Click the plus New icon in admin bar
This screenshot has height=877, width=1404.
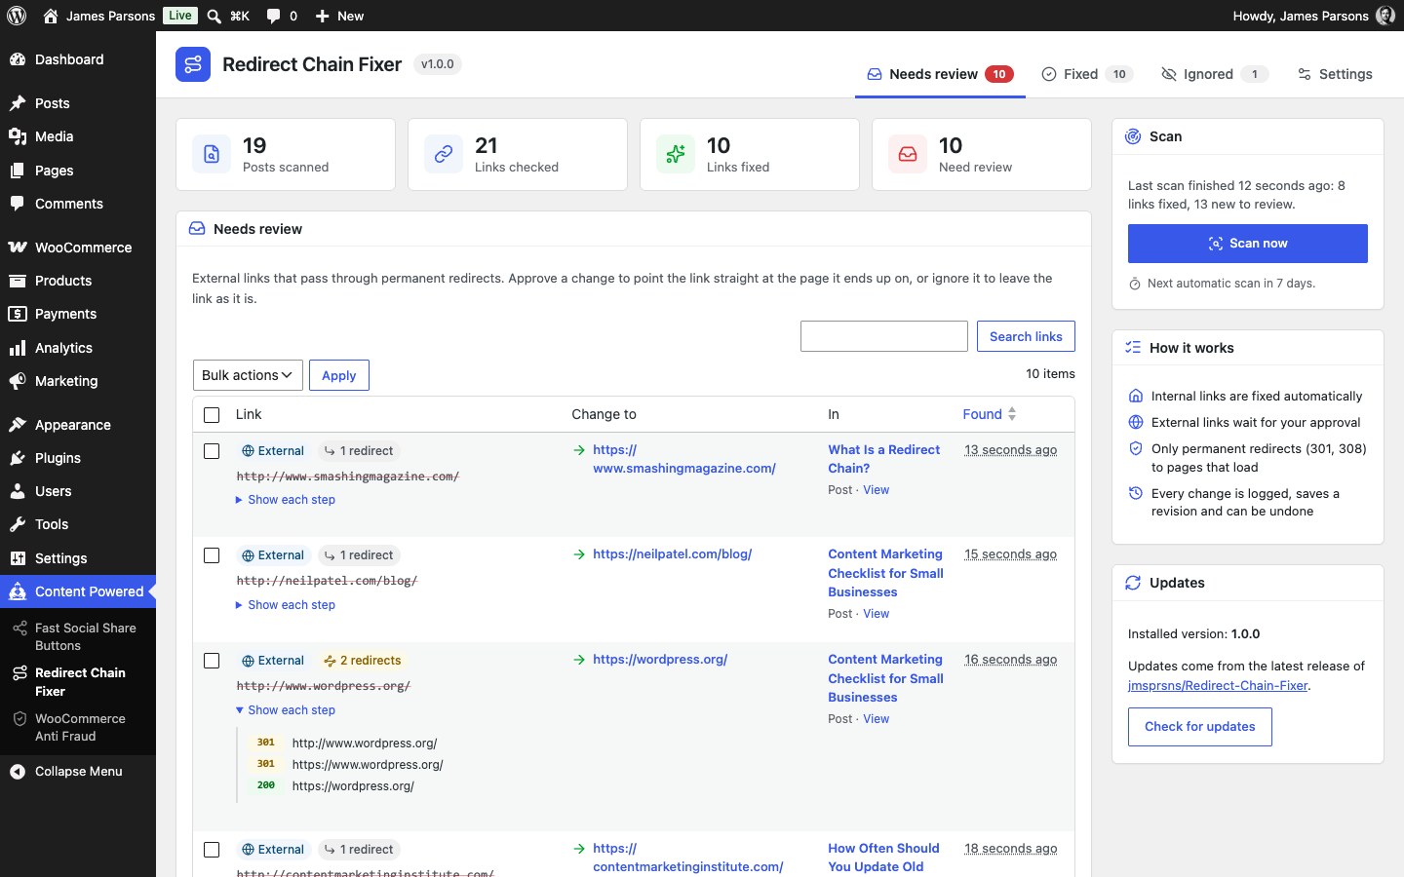pos(322,16)
